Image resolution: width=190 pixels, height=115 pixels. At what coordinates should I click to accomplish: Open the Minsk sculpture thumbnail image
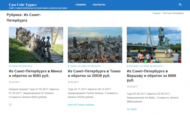[36, 45]
